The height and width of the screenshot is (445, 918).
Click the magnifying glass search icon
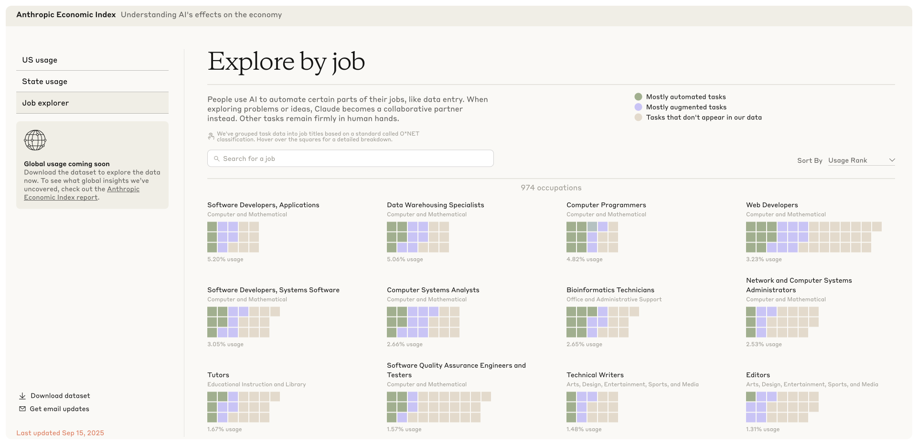pyautogui.click(x=216, y=159)
